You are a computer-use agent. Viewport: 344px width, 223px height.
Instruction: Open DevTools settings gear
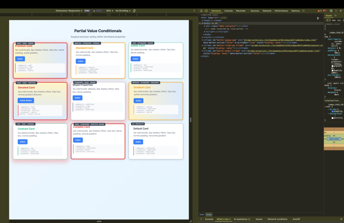point(331,11)
